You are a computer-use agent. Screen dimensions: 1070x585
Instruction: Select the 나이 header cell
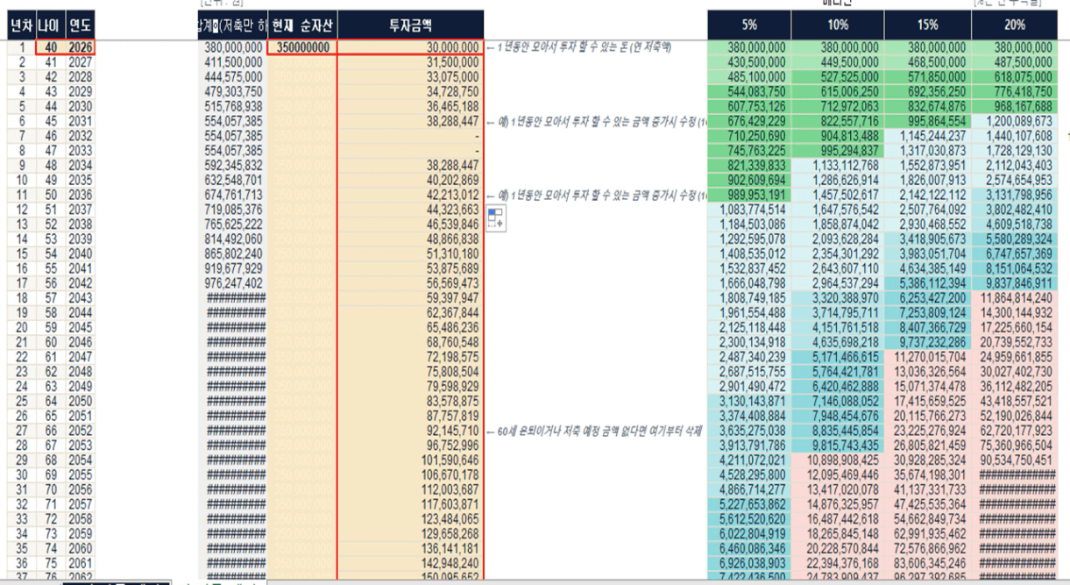point(50,25)
